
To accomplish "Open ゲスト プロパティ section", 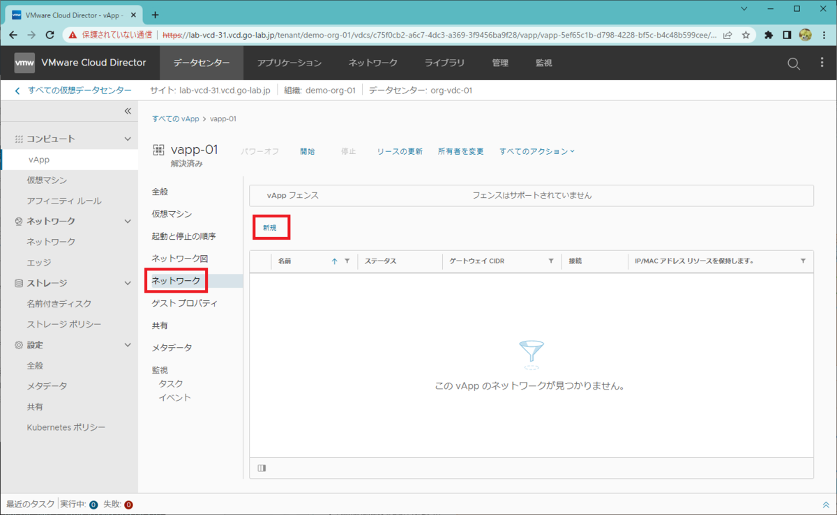I will [x=185, y=303].
